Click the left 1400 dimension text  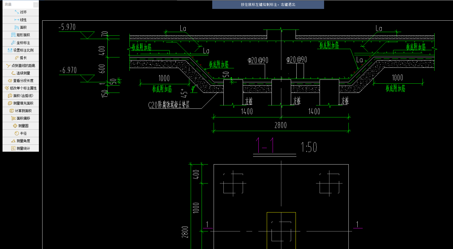(247, 112)
